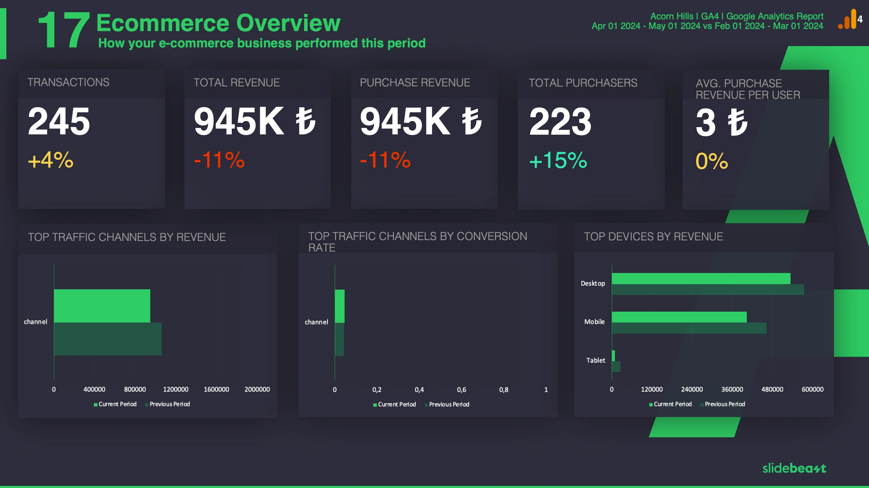Click the 2000000 axis value in revenue chart
Screen dimensions: 869x488
click(257, 389)
